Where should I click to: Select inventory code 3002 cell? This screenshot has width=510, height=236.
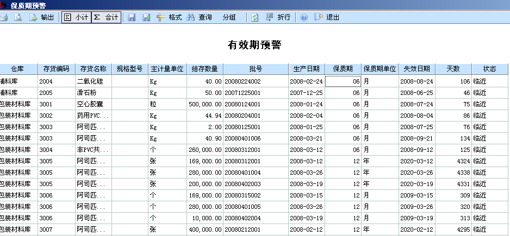pyautogui.click(x=57, y=116)
